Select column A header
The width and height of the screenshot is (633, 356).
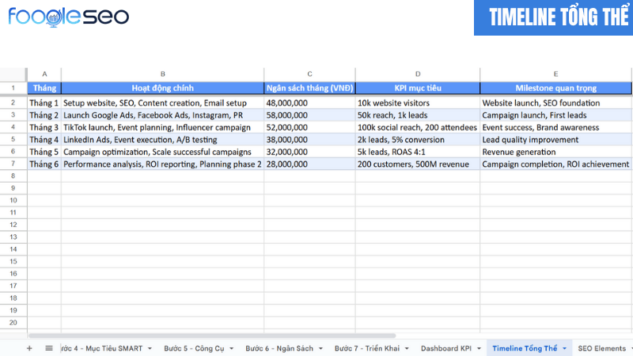[x=44, y=74]
